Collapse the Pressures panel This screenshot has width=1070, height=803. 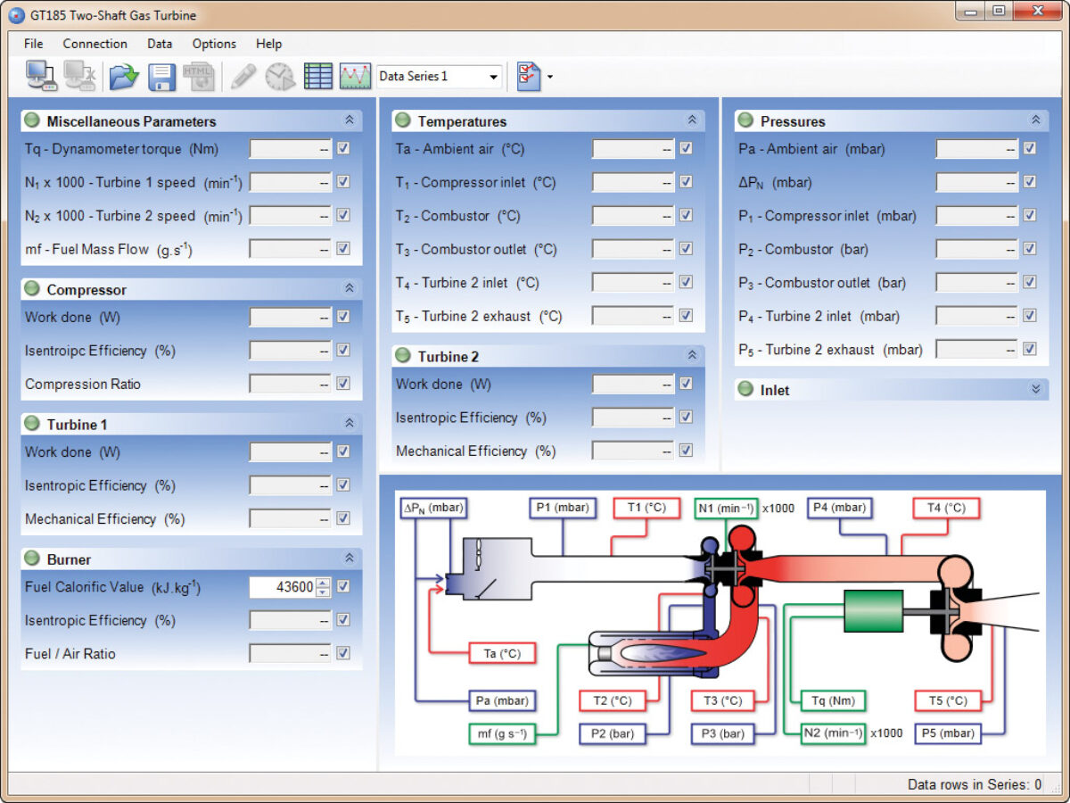(x=1035, y=120)
